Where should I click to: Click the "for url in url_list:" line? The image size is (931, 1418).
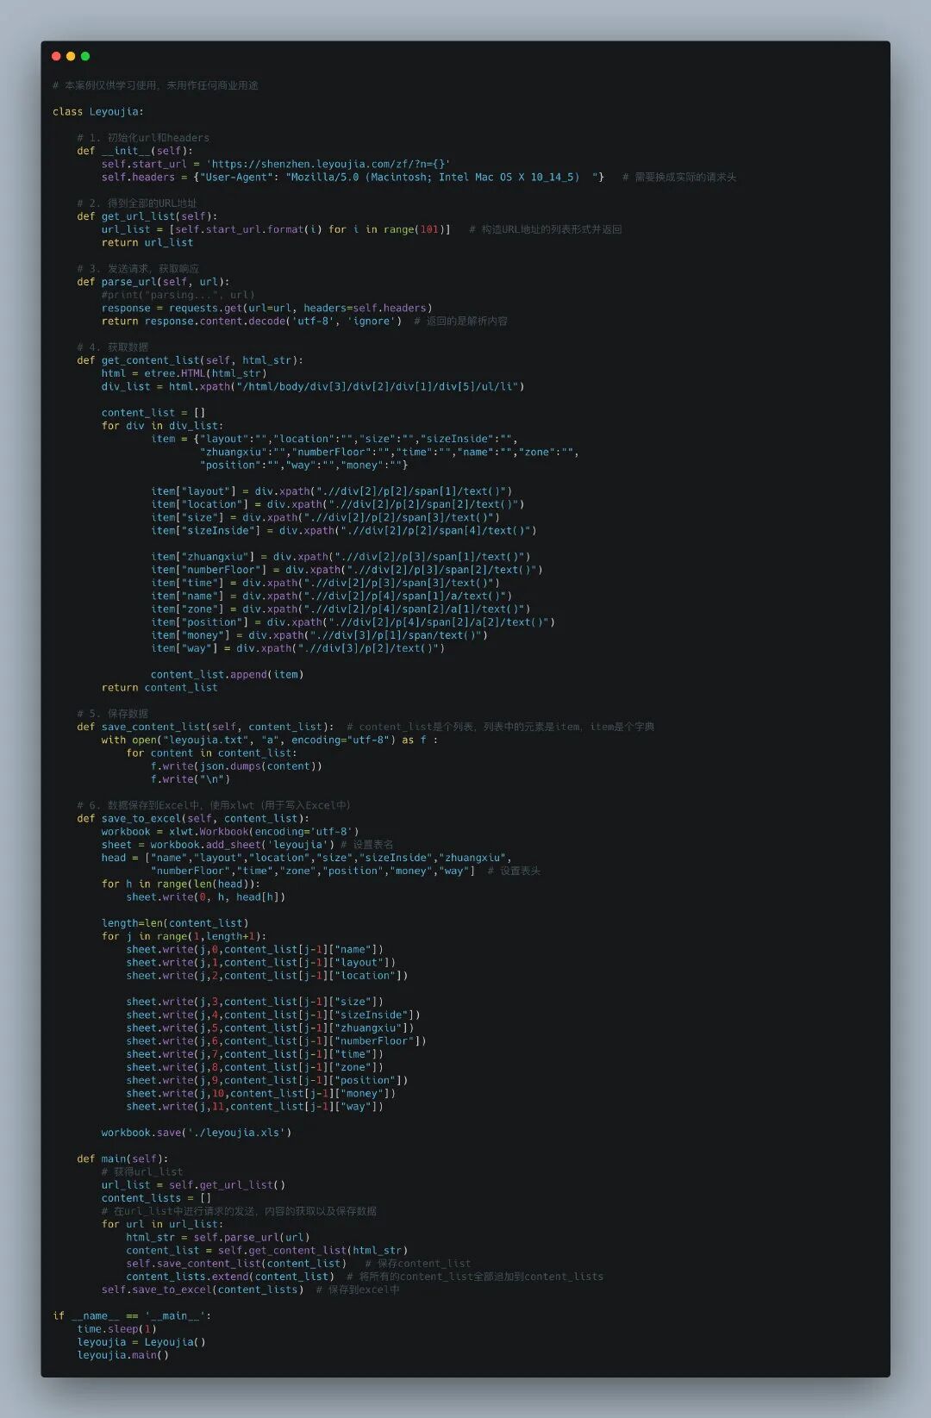(x=162, y=1224)
